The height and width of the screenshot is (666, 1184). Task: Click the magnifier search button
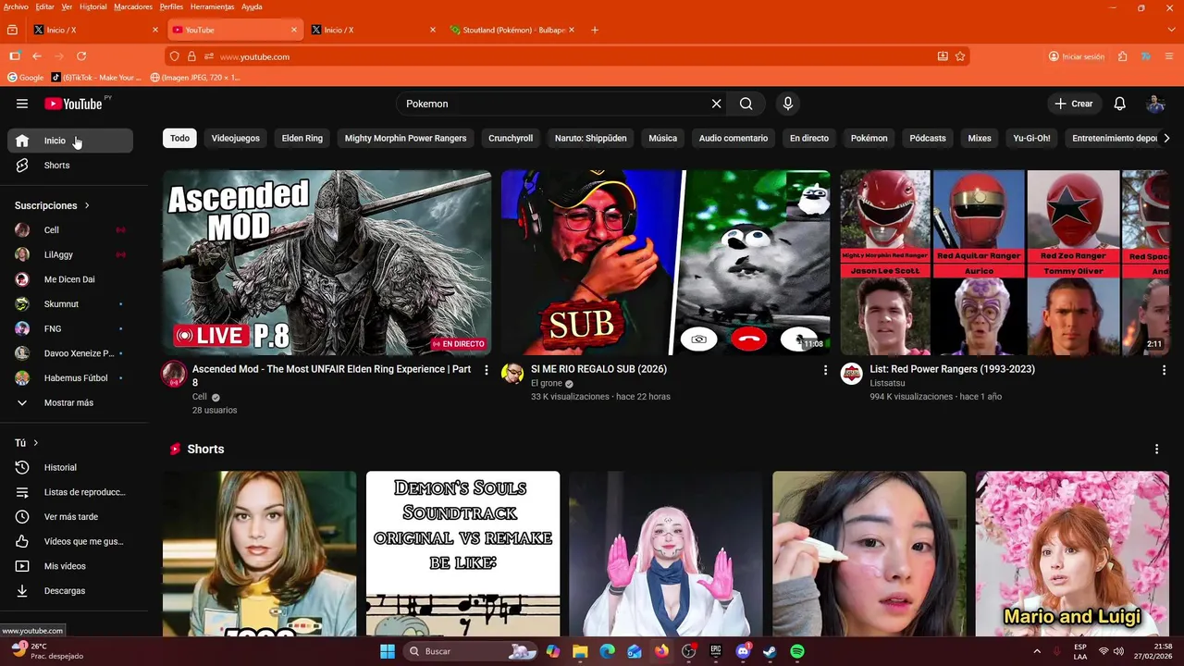[x=746, y=104]
